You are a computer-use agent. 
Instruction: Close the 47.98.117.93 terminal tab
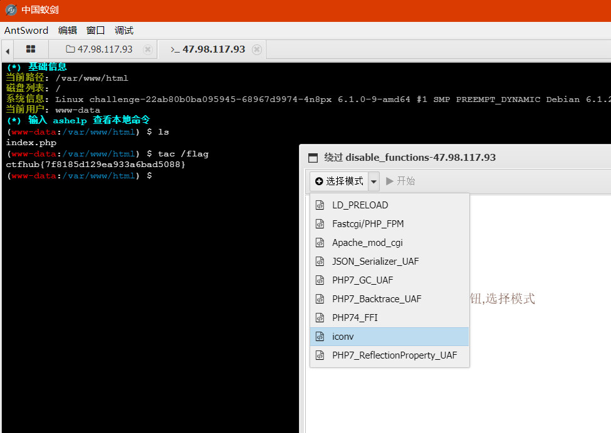257,49
